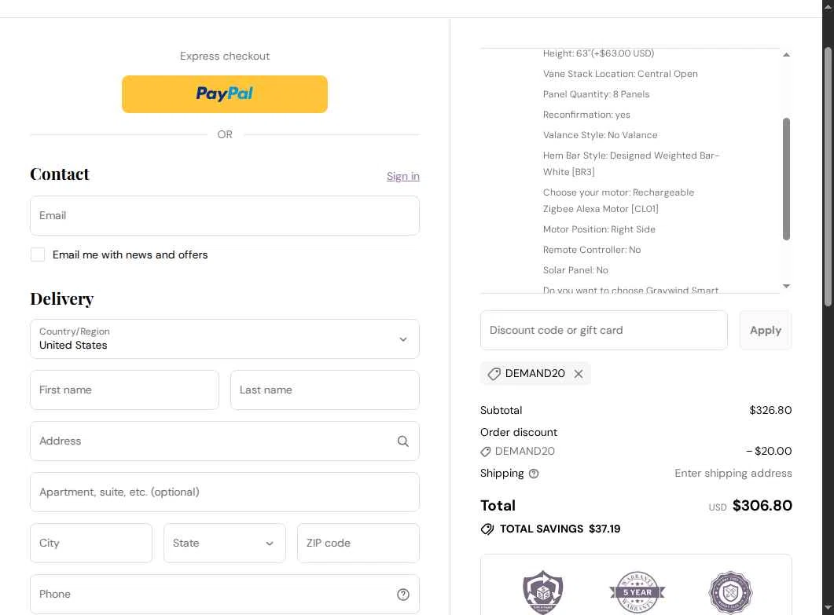Click the page's main vertical scrollbar thumb

pos(828,177)
